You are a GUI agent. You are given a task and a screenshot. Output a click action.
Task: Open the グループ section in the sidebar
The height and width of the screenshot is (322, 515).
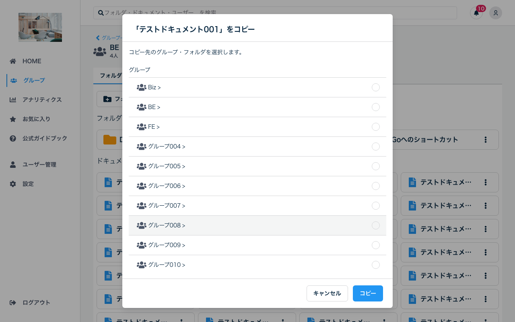coord(34,80)
